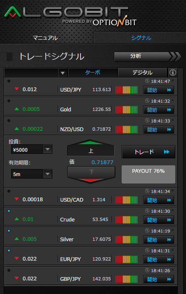
Task: Select the ターボ tab
Action: [93, 73]
